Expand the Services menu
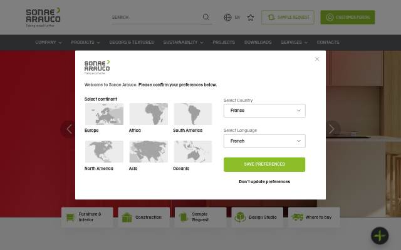 [x=294, y=42]
